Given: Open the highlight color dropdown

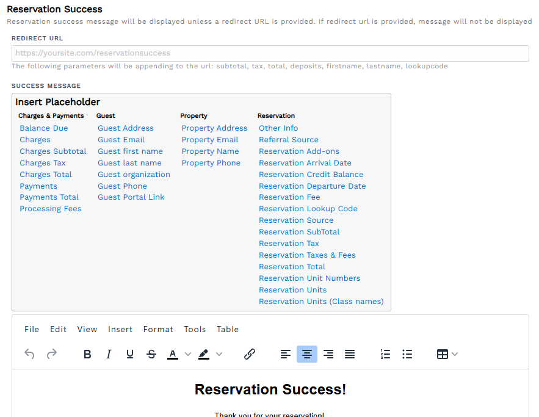Looking at the screenshot, I should (x=219, y=354).
